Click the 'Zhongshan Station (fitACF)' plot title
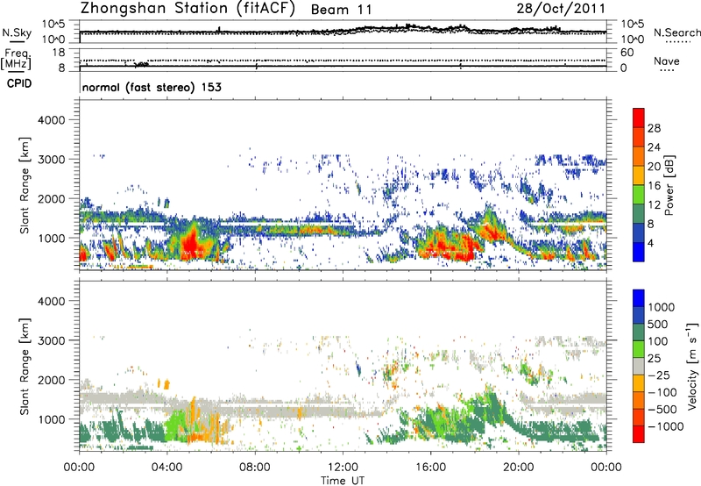This screenshot has height=486, width=701. point(188,9)
